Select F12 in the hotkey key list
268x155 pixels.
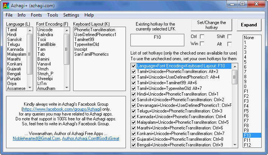click(x=252, y=145)
